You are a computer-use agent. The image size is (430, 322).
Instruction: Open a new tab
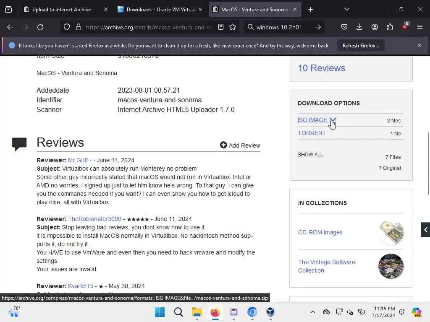[x=310, y=10]
